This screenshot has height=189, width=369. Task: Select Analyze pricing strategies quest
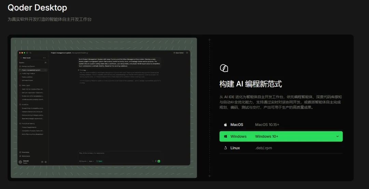click(x=32, y=115)
